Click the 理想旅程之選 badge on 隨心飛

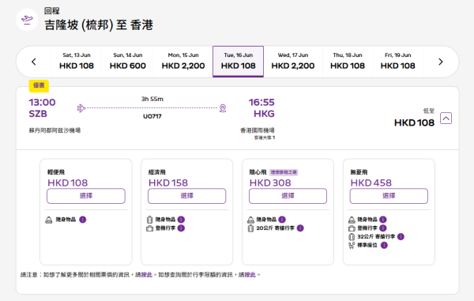coord(284,172)
